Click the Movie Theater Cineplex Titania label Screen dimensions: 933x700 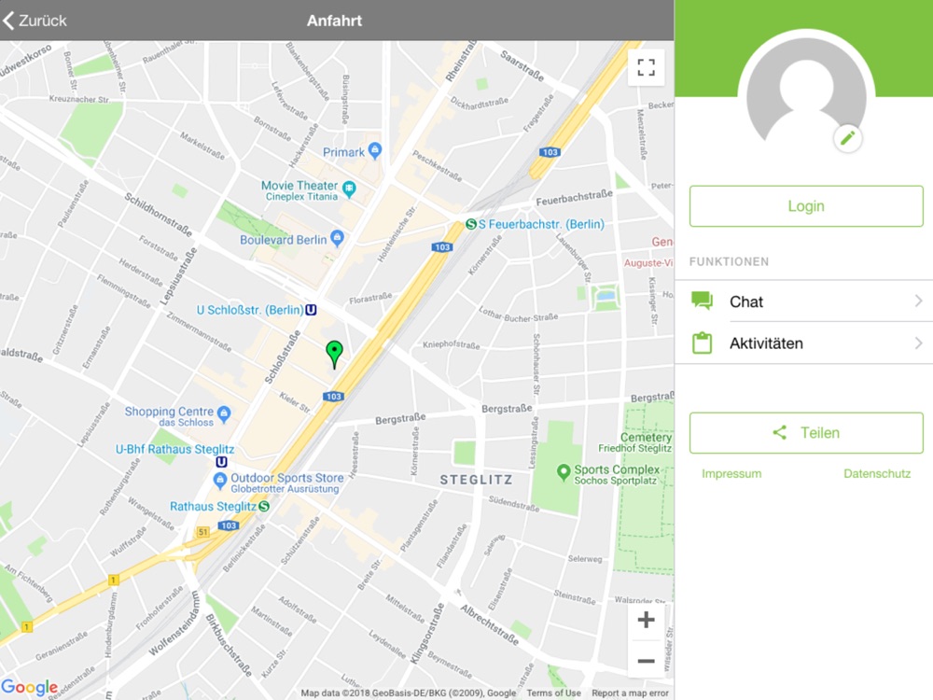point(299,190)
